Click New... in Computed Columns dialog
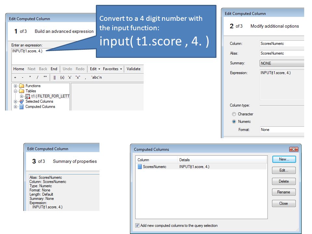Viewport: 312px width, 234px height. (x=284, y=159)
